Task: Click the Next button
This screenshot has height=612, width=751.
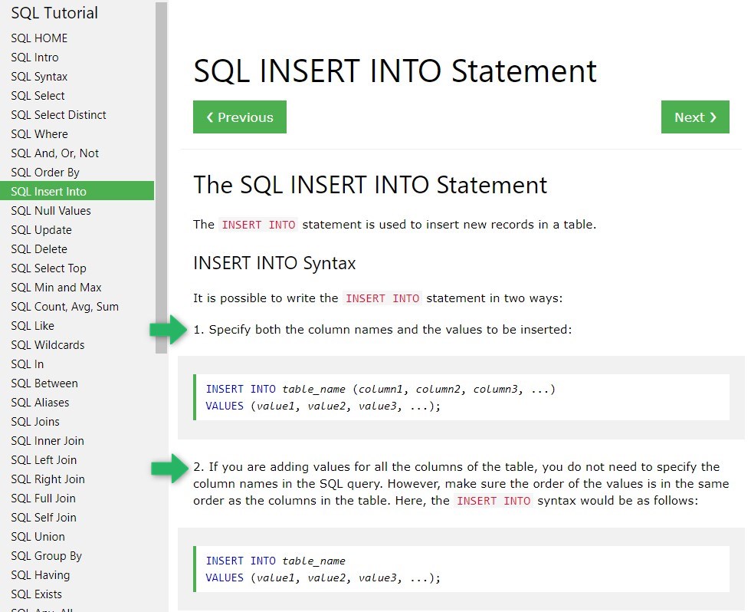Action: [x=695, y=117]
